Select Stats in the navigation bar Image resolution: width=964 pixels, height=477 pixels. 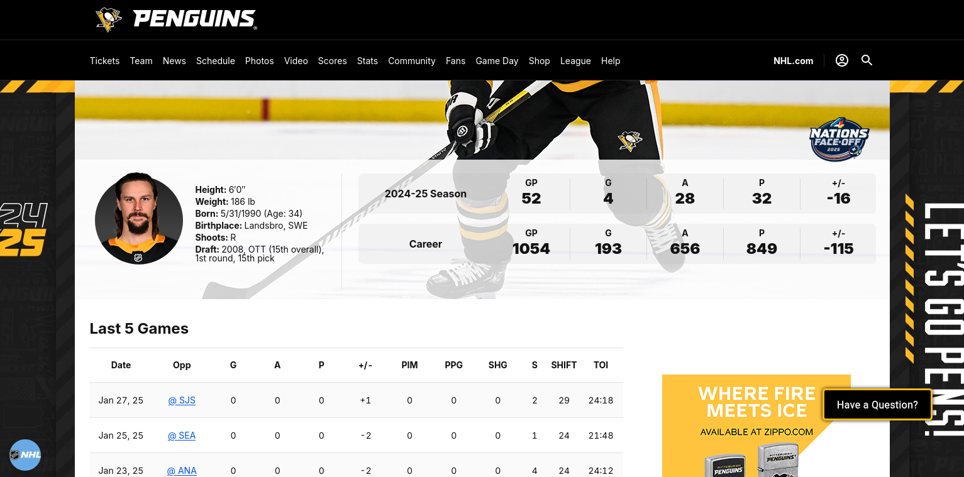(367, 61)
